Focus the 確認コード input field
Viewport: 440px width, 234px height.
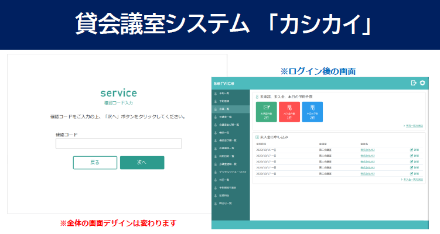[118, 143]
